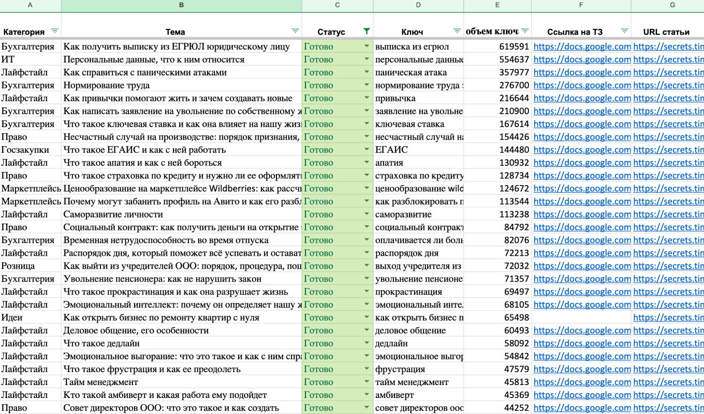Click the active green filter icon in Статус header
This screenshot has width=704, height=414.
[366, 31]
